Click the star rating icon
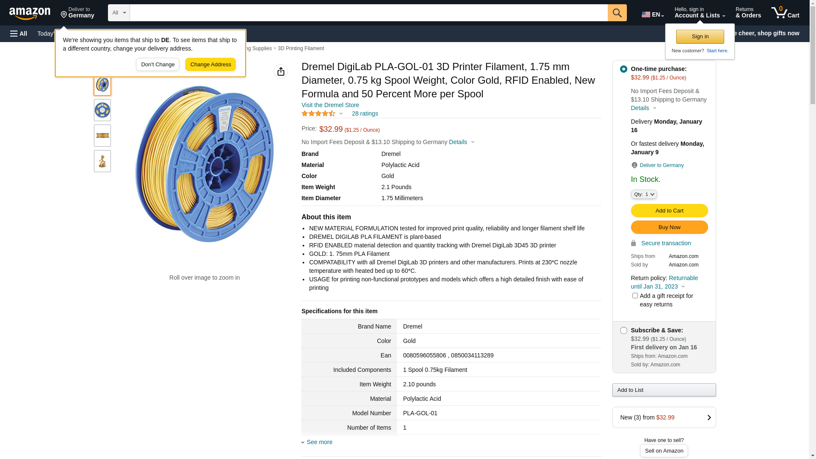 318,113
